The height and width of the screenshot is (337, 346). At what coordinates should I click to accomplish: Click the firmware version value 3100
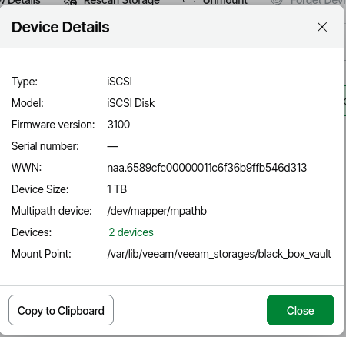point(118,125)
